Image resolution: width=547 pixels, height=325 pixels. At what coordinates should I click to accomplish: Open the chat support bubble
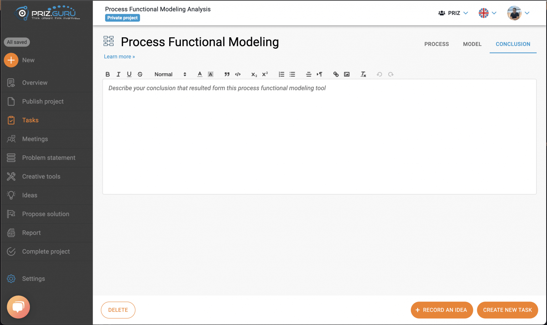[18, 307]
